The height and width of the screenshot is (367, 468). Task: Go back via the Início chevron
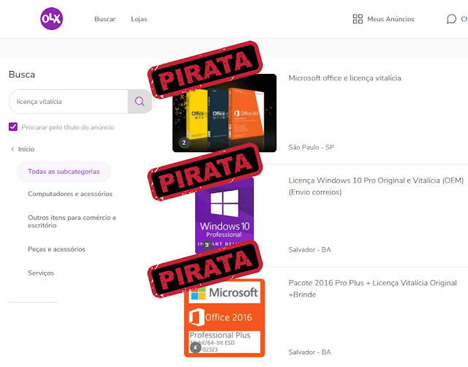point(12,149)
